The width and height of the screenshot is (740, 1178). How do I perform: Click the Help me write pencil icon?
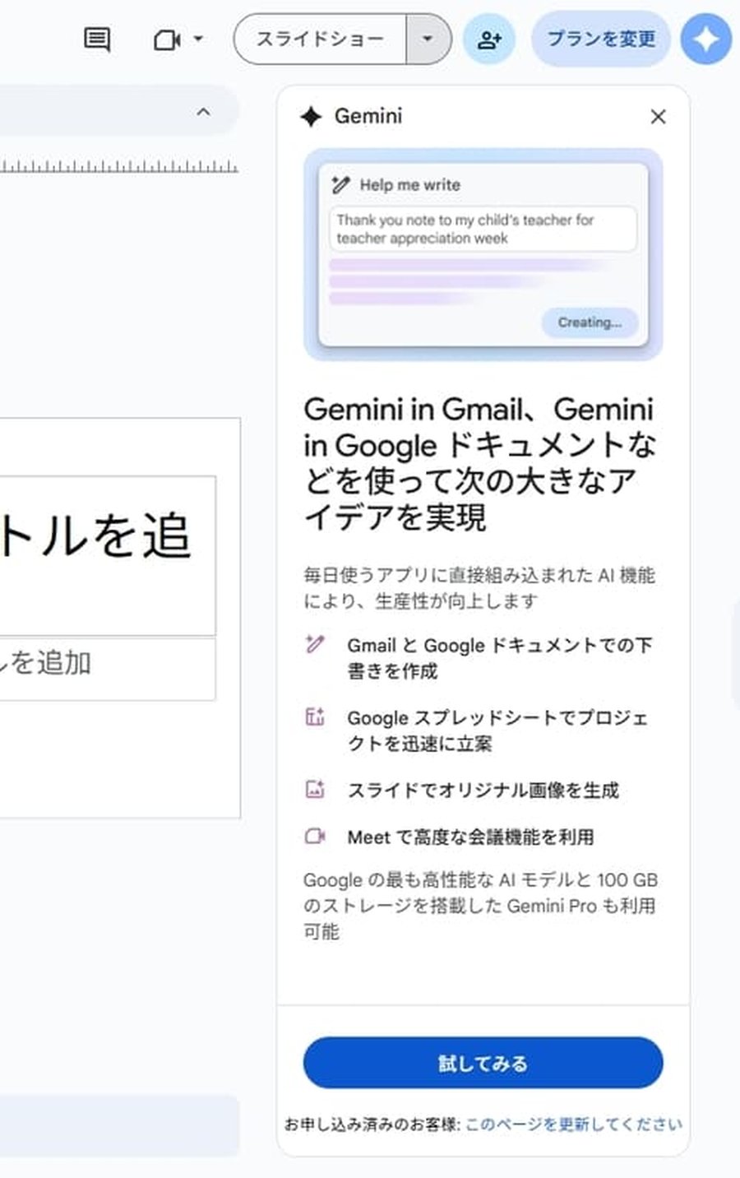(341, 184)
